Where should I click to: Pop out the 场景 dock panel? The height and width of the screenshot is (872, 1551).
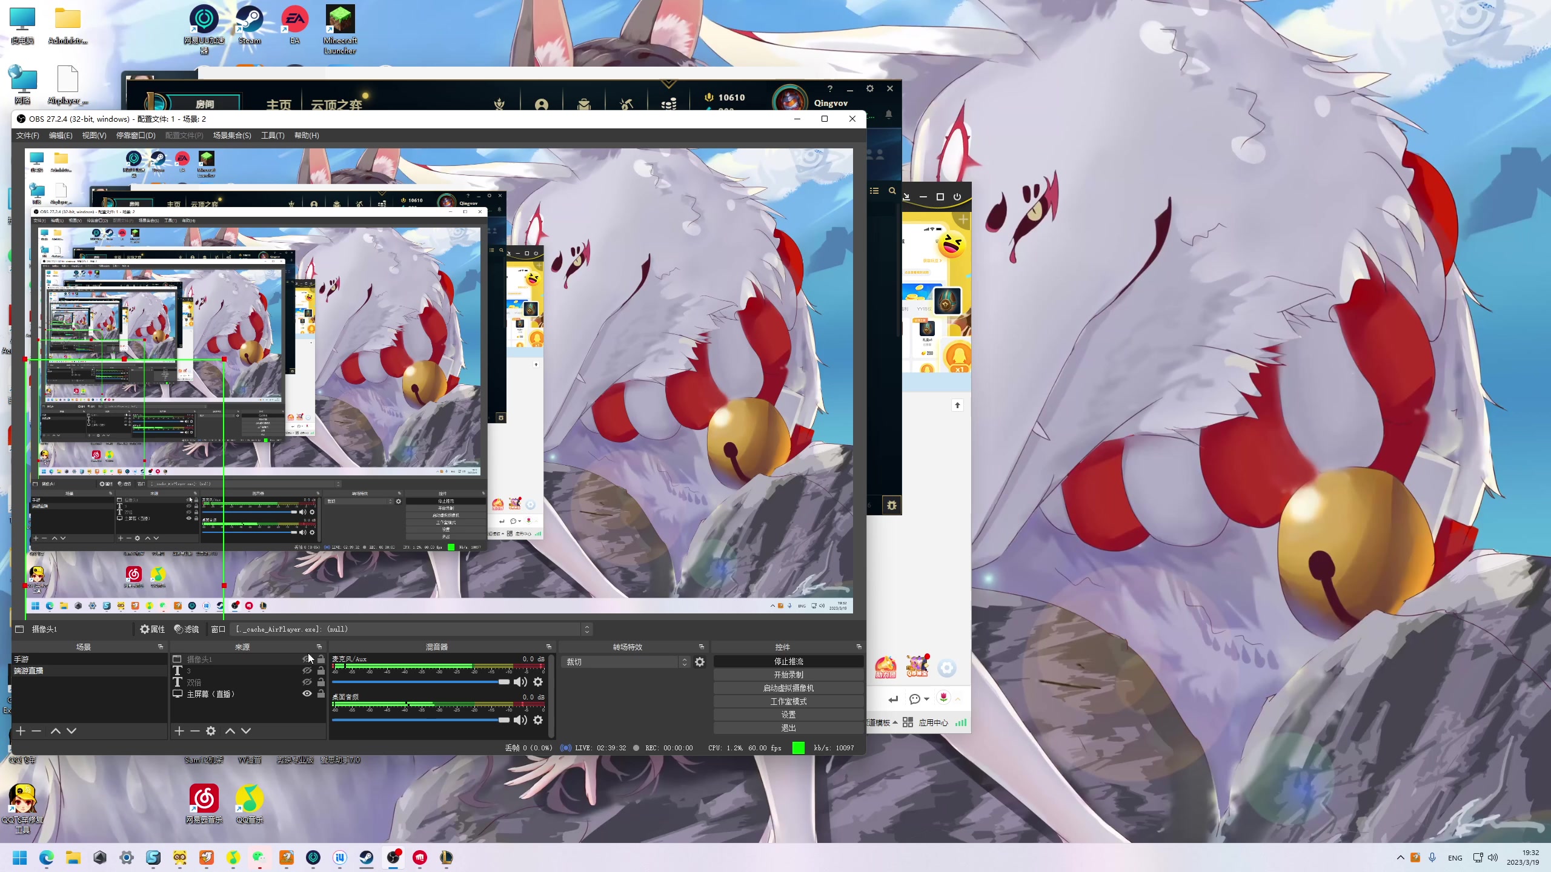coord(161,647)
